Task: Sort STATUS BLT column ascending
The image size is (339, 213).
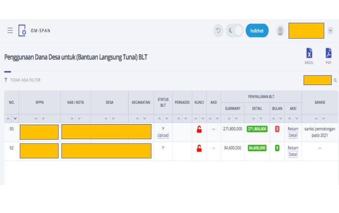Action: (x=159, y=118)
